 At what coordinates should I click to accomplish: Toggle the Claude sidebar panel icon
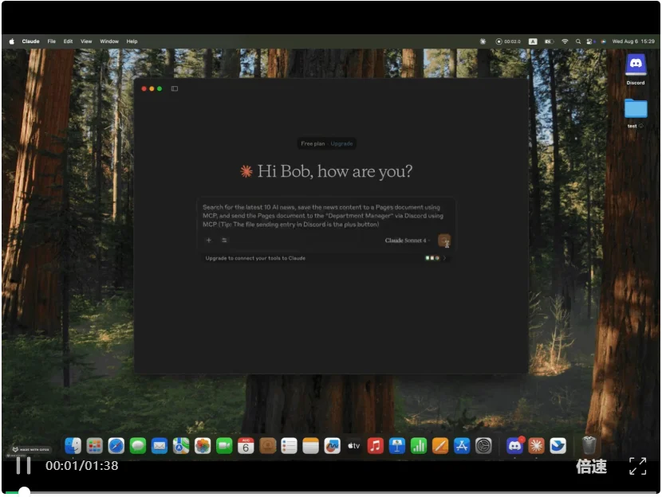click(x=175, y=88)
